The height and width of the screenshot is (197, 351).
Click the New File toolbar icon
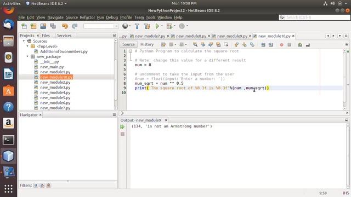click(24, 26)
